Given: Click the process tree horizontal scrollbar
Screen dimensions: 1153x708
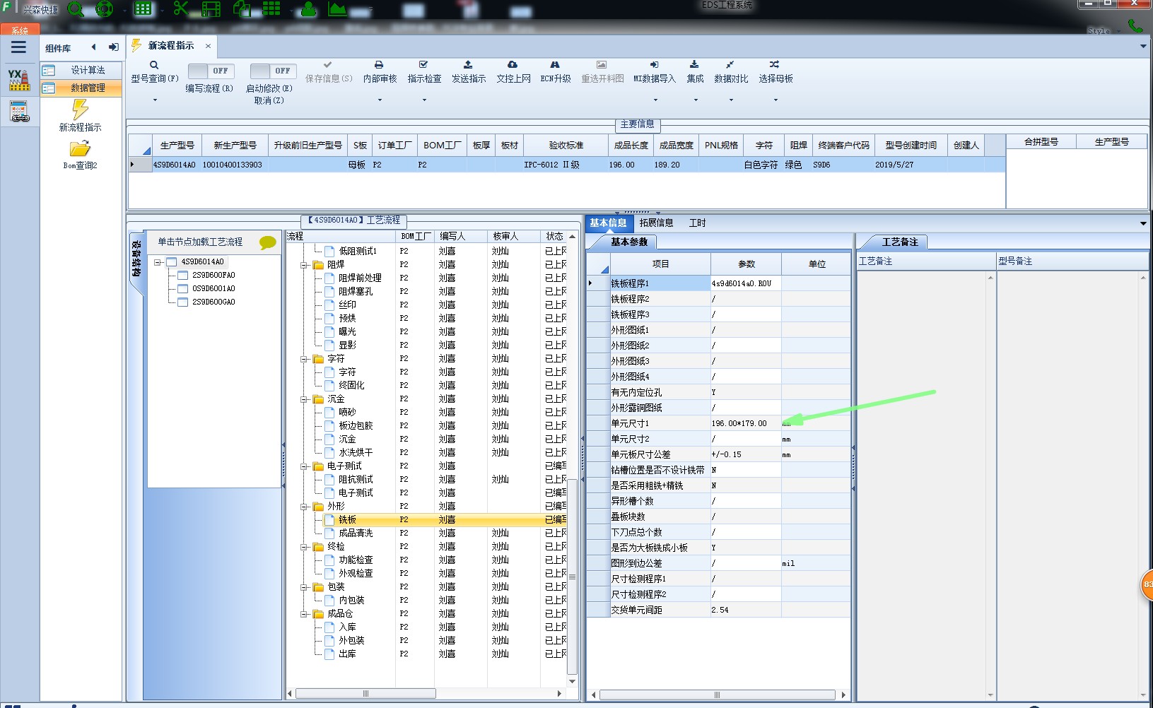Looking at the screenshot, I should click(x=365, y=694).
